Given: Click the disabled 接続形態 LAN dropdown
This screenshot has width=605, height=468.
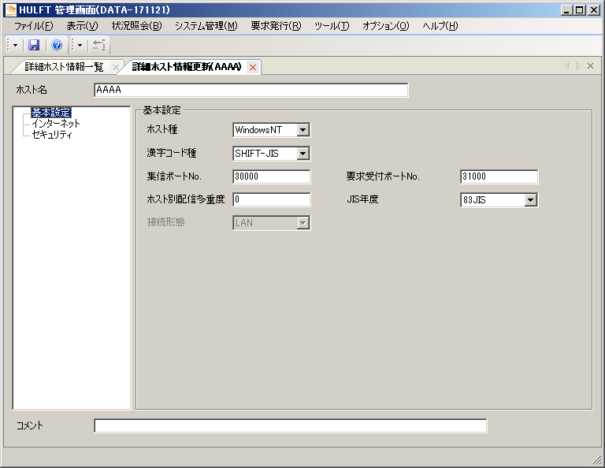Looking at the screenshot, I should (272, 223).
